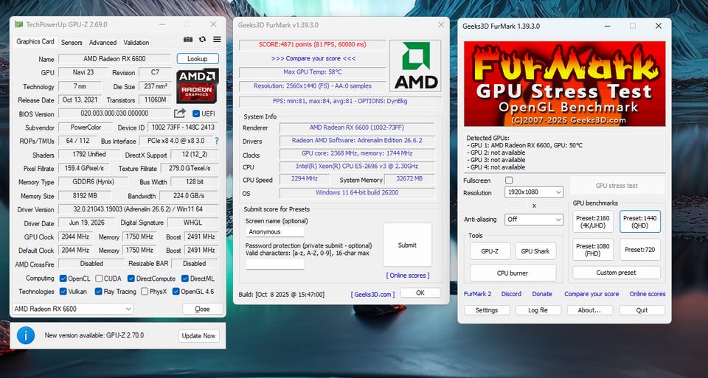Open FurMark Settings
The image size is (708, 378).
487,310
